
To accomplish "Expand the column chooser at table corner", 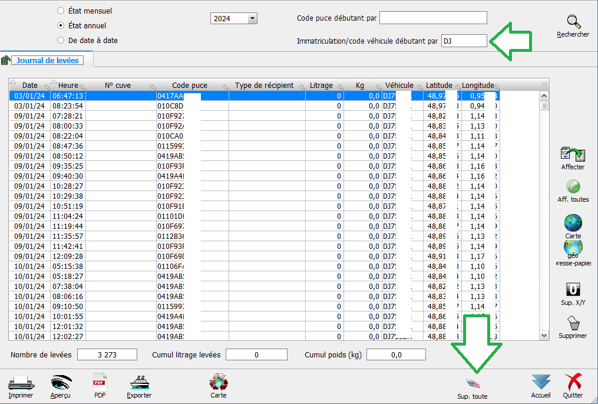I will pyautogui.click(x=544, y=85).
